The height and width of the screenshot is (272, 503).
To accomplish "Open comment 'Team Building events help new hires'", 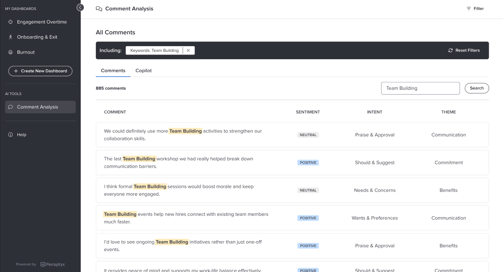I will (x=292, y=218).
